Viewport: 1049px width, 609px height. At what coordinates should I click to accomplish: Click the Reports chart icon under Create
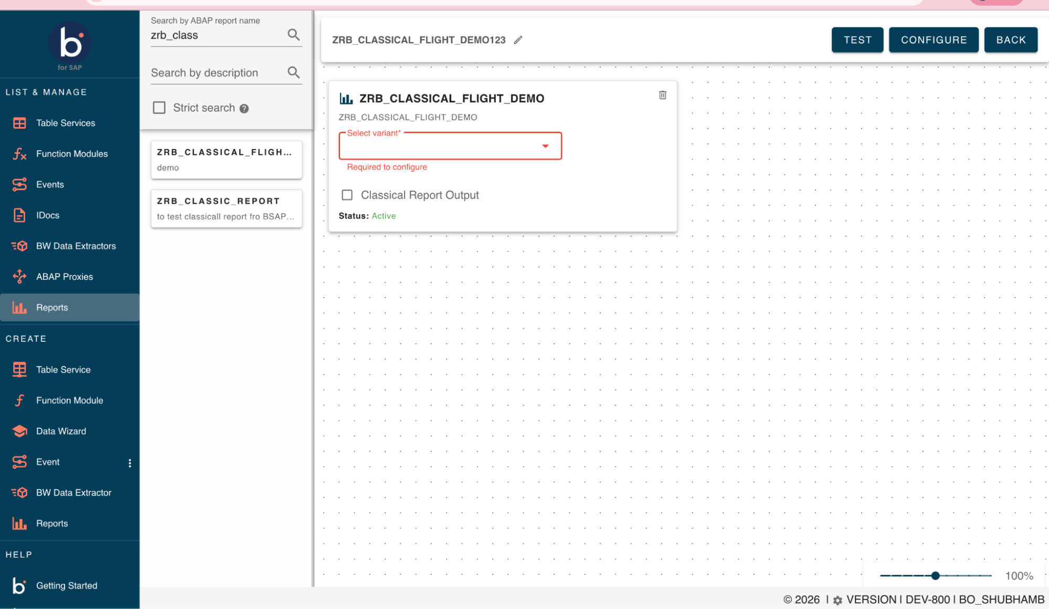coord(19,523)
